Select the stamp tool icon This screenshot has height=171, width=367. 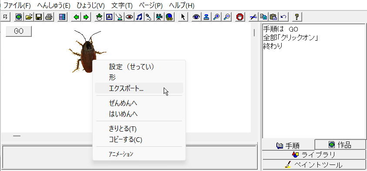[x=206, y=17]
